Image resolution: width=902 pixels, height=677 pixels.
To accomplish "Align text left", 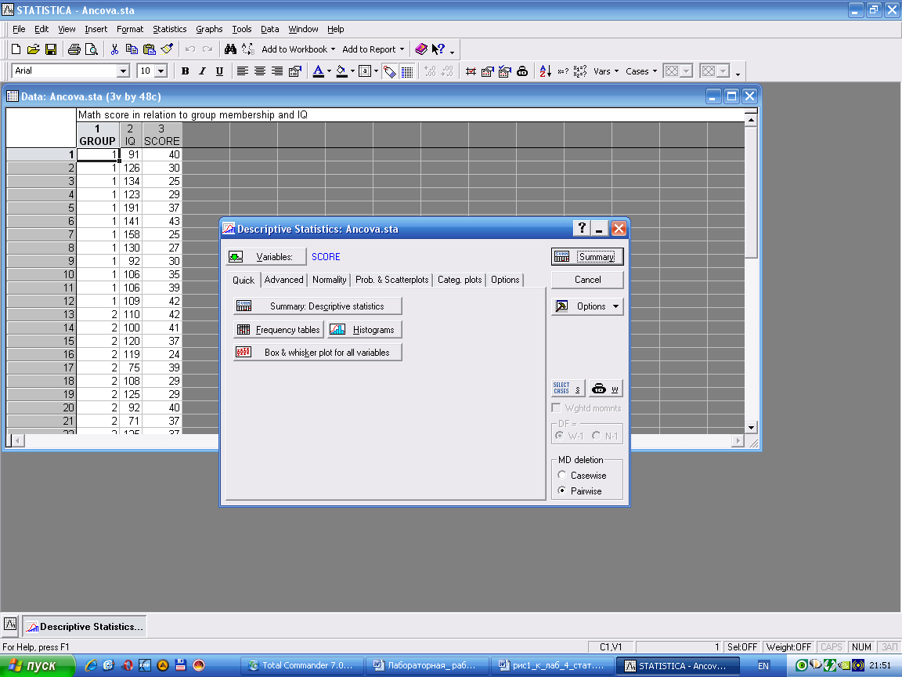I will pyautogui.click(x=243, y=71).
